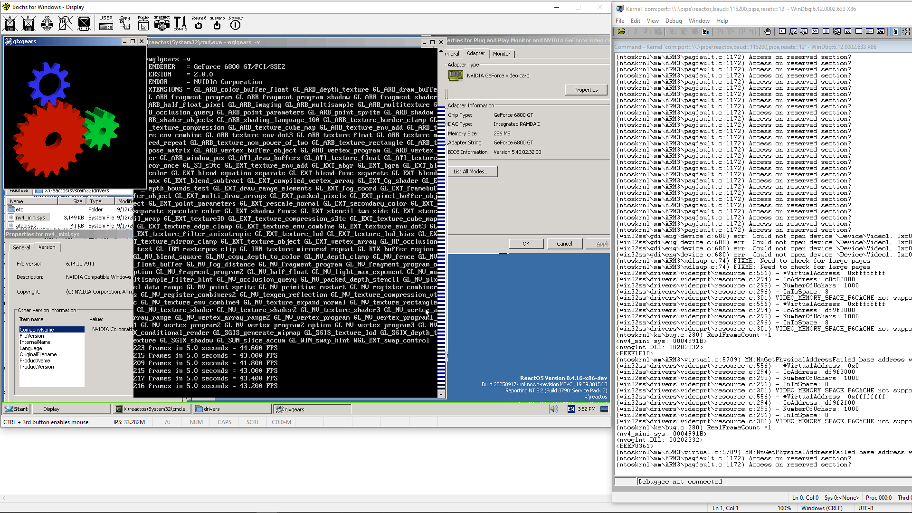
Task: Click the Bochs Copy clipboard icon
Action: 125,23
